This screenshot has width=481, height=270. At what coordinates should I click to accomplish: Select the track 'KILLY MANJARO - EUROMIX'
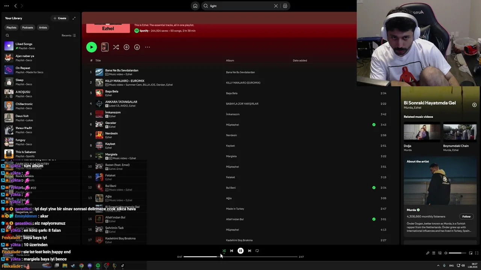click(125, 81)
